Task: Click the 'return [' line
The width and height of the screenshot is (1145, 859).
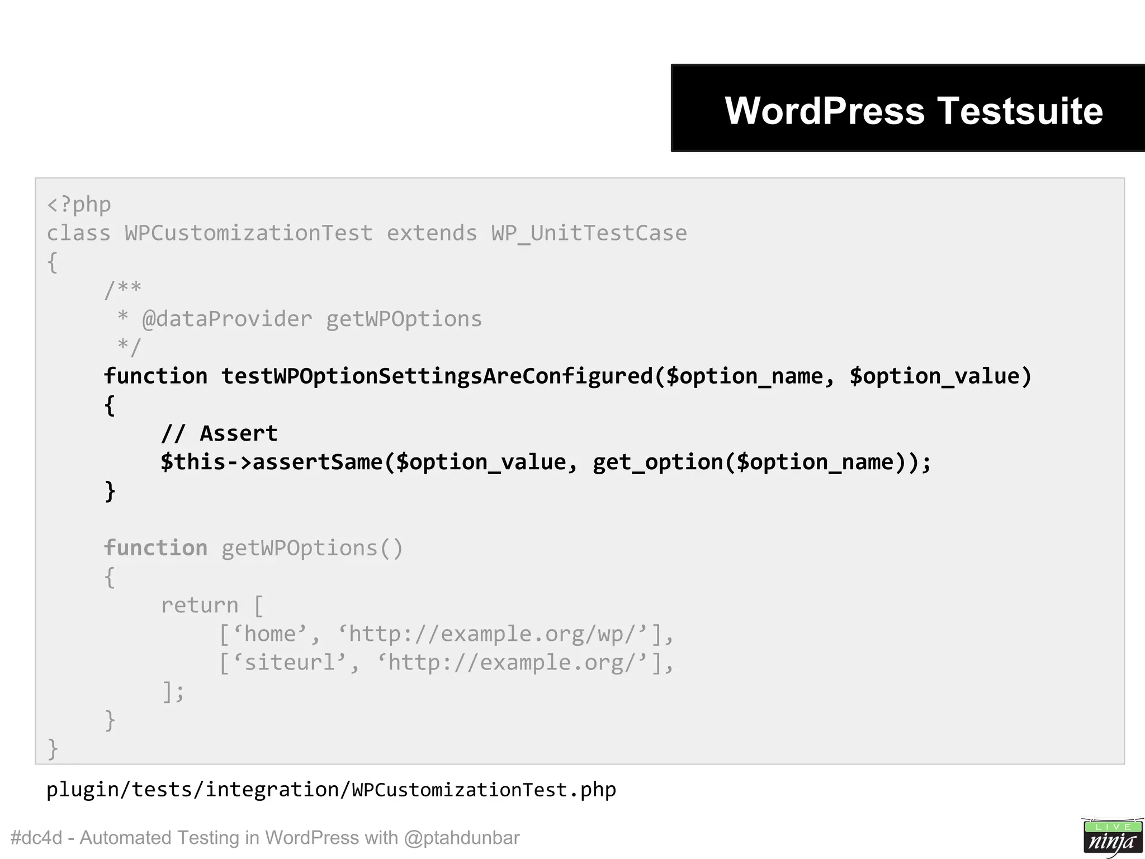Action: [212, 606]
